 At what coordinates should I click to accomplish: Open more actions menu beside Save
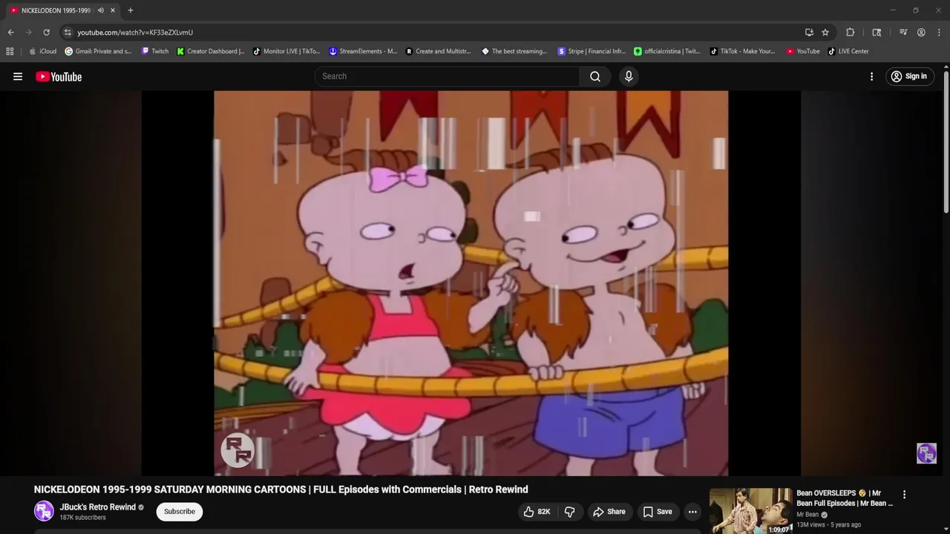[x=692, y=512]
